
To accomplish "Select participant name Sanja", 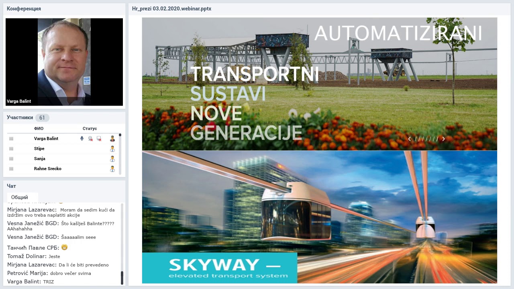I will click(x=40, y=159).
